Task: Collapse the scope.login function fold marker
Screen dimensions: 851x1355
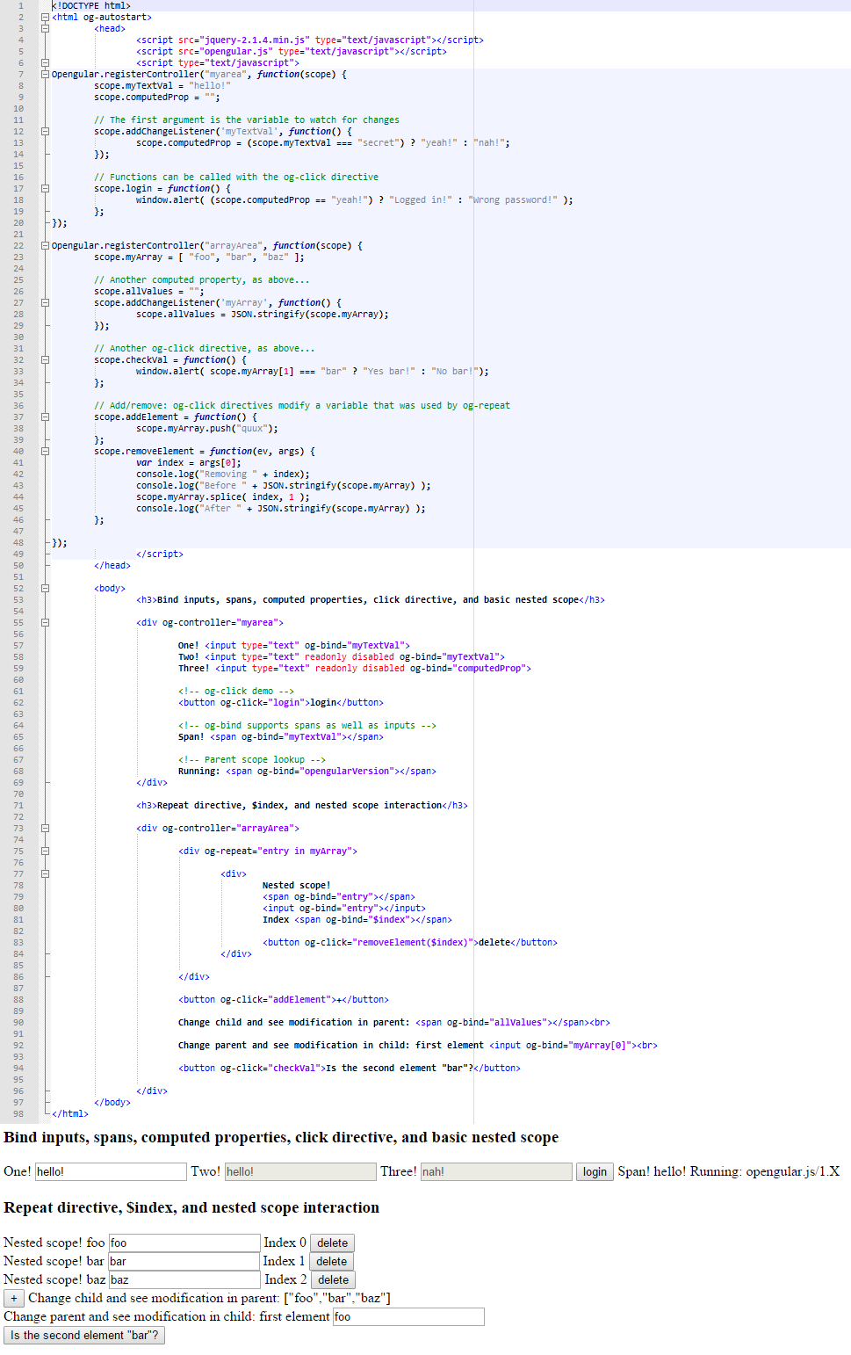Action: coord(45,189)
